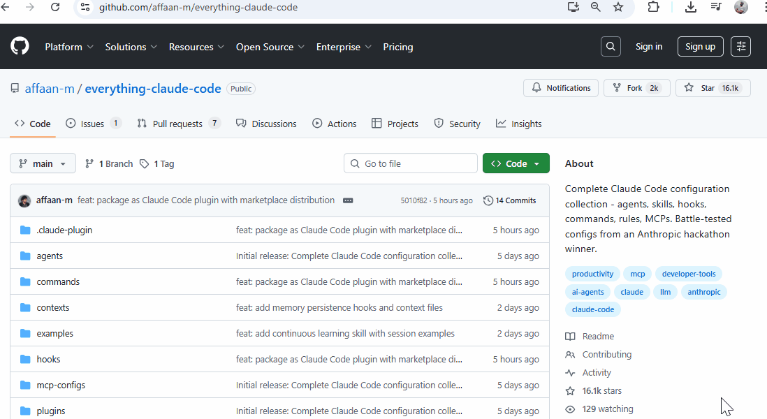Open the browser extensions puzzle icon

tap(653, 7)
